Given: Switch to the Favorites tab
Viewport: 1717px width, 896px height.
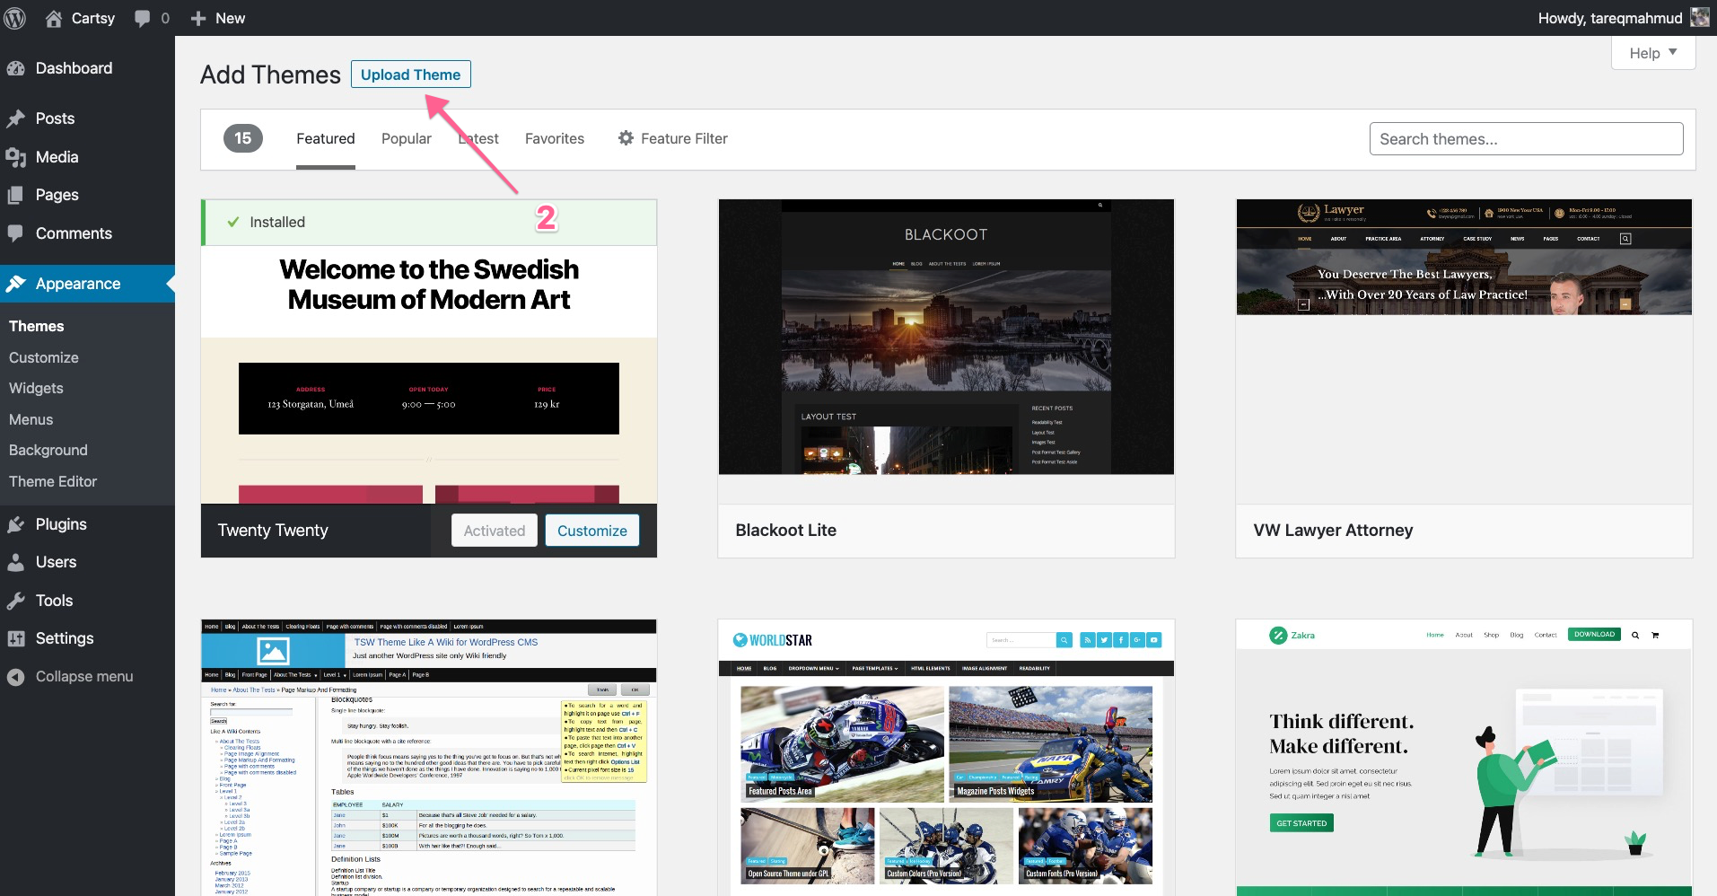Looking at the screenshot, I should pyautogui.click(x=555, y=139).
